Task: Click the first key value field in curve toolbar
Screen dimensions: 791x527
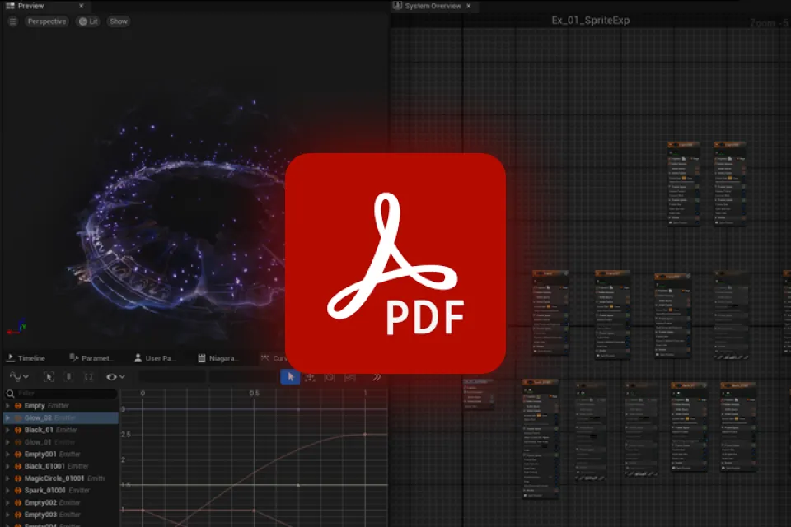Action: (x=172, y=376)
